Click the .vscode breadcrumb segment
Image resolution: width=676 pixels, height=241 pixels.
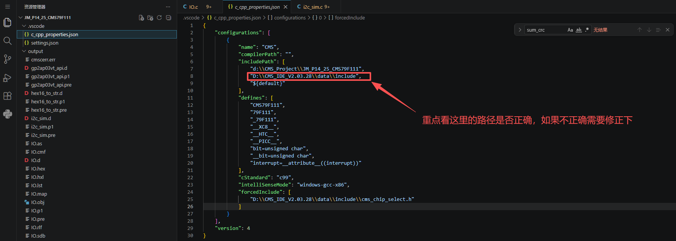click(x=191, y=18)
